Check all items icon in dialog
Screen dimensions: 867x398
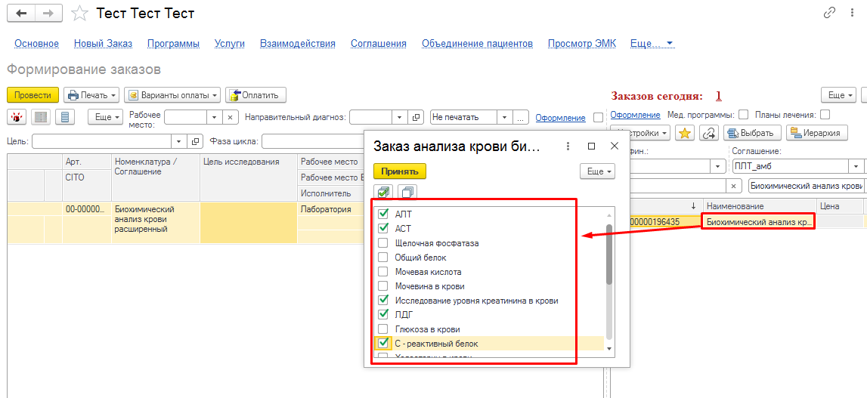[384, 193]
